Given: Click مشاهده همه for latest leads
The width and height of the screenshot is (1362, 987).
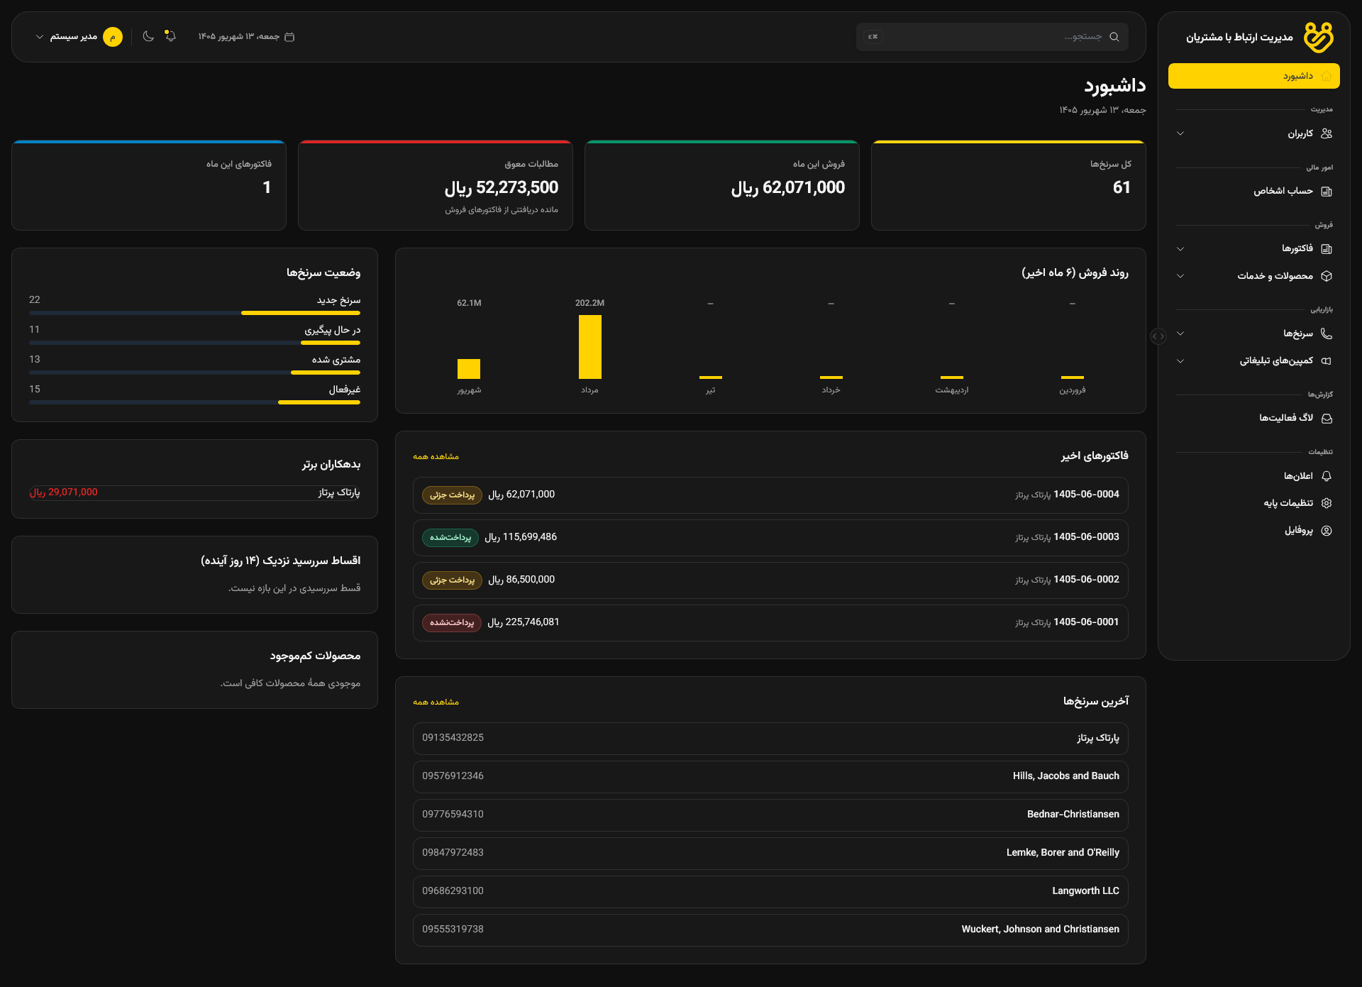Looking at the screenshot, I should click(x=436, y=702).
